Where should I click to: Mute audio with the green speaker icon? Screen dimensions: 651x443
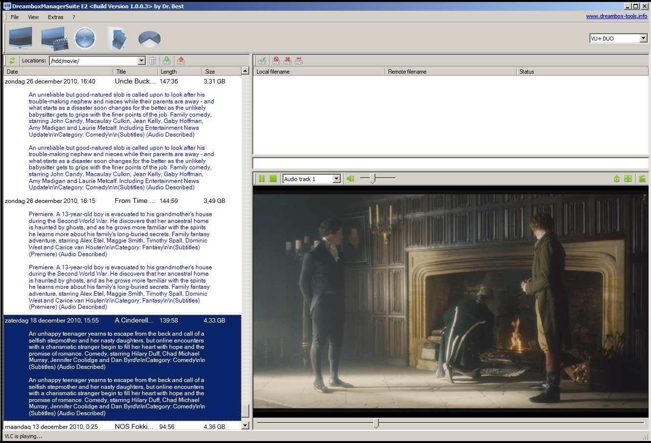(x=350, y=179)
